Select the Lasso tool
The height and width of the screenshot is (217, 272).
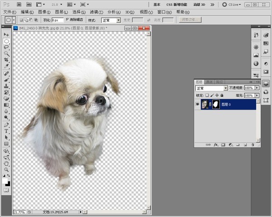point(6,47)
